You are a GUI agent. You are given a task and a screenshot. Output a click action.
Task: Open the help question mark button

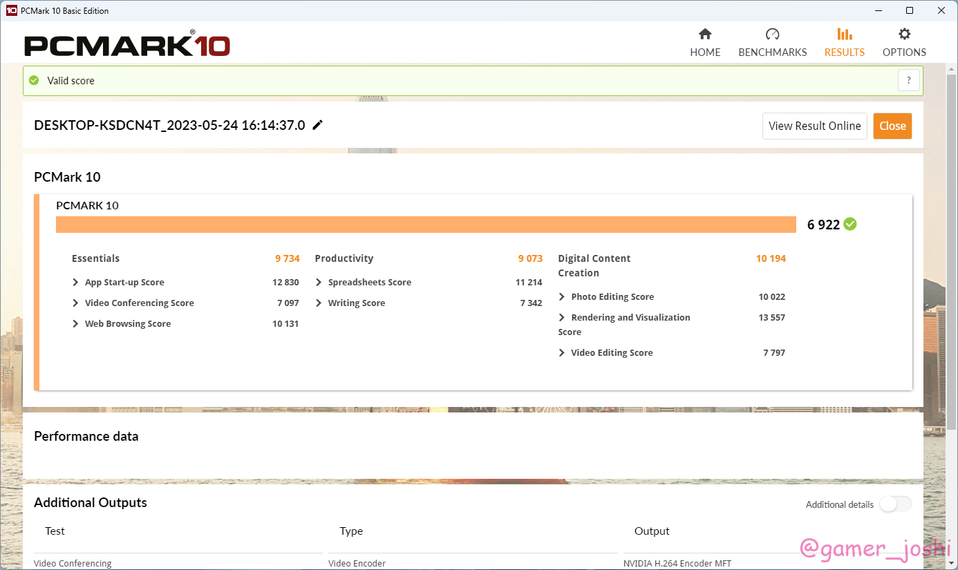(x=909, y=80)
